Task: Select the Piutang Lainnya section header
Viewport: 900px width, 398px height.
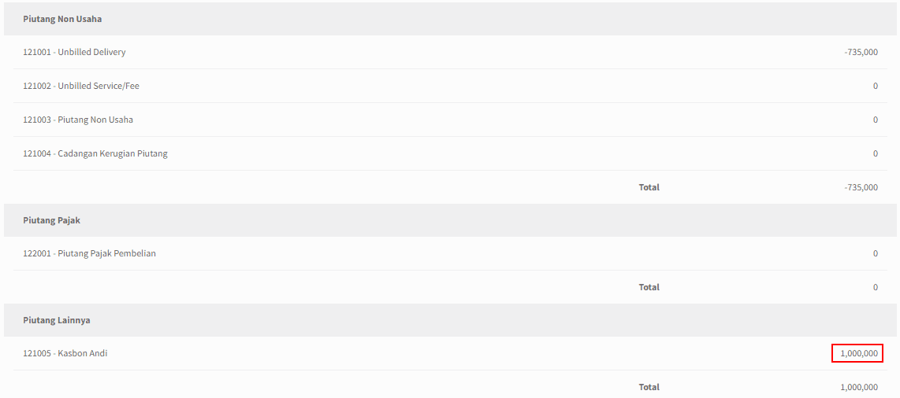Action: click(450, 320)
